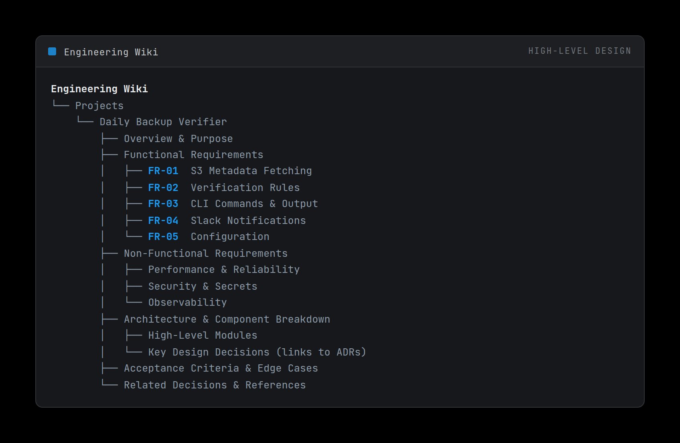Open the FR-01 requirement link
Screen dimensions: 680x443
(x=163, y=171)
